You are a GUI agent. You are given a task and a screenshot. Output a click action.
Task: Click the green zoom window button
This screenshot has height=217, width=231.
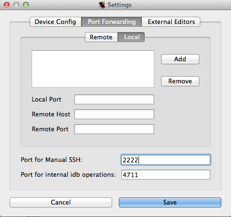tap(26, 5)
